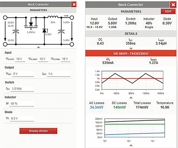Edit the inductor ΔI 40 % field
178x148 pixels.
pyautogui.click(x=22, y=104)
